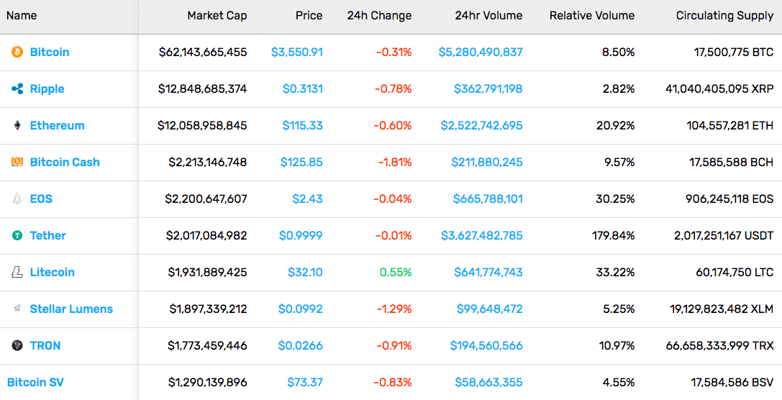Sort by Name column header

pos(22,15)
